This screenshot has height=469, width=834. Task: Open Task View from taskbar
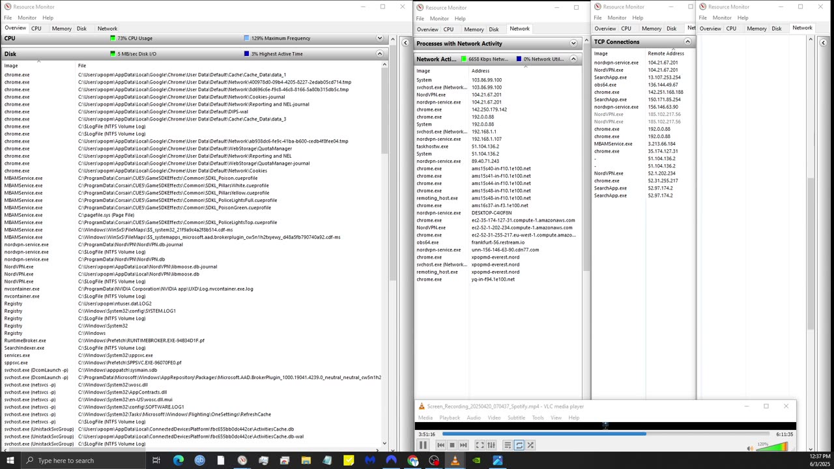(x=156, y=461)
